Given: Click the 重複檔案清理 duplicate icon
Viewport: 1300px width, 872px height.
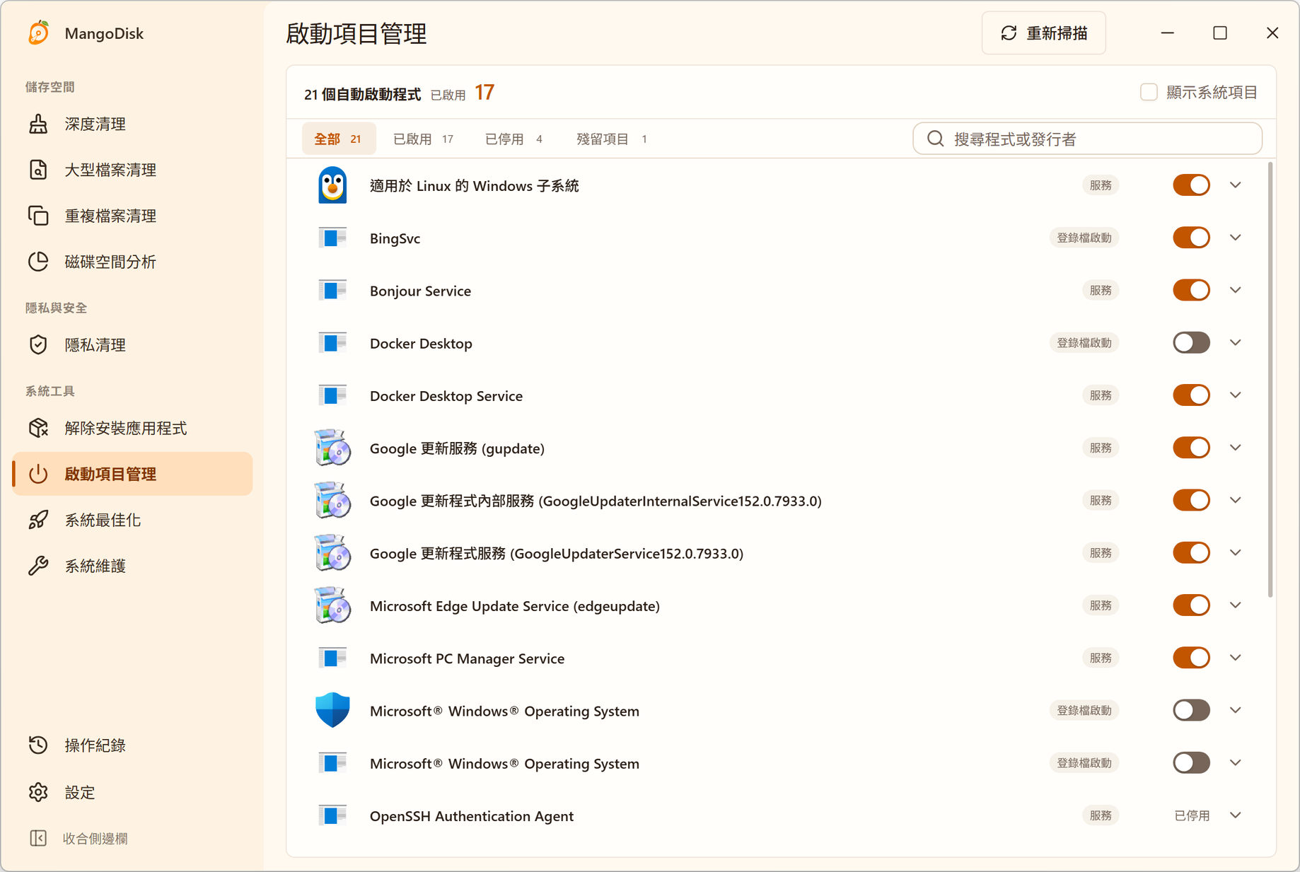Looking at the screenshot, I should tap(38, 216).
